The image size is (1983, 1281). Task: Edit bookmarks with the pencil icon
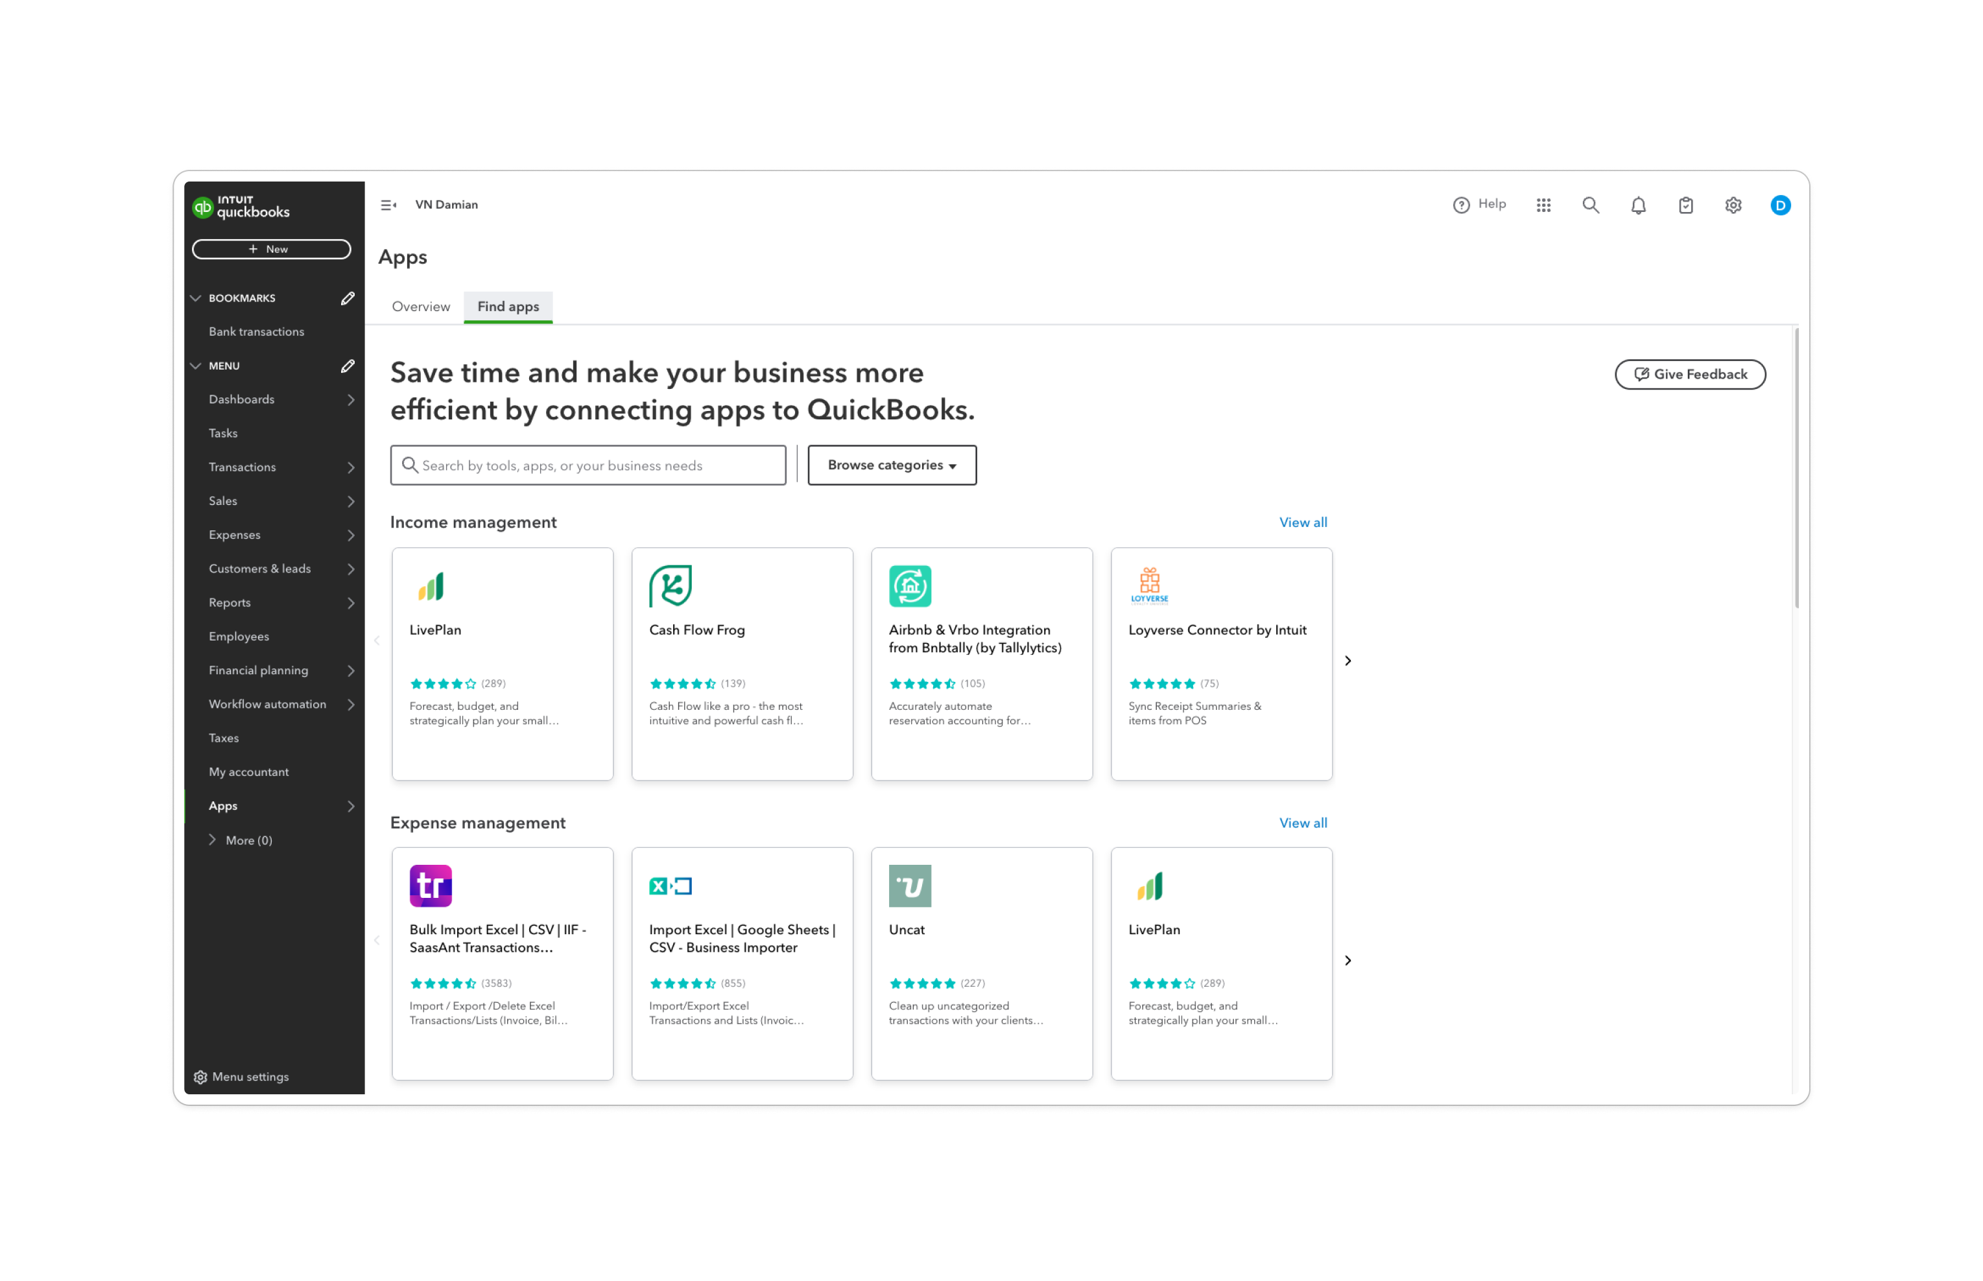tap(348, 298)
